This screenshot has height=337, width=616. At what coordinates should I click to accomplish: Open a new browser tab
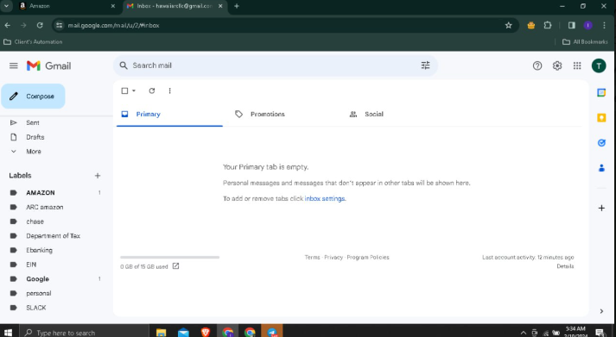(x=237, y=6)
